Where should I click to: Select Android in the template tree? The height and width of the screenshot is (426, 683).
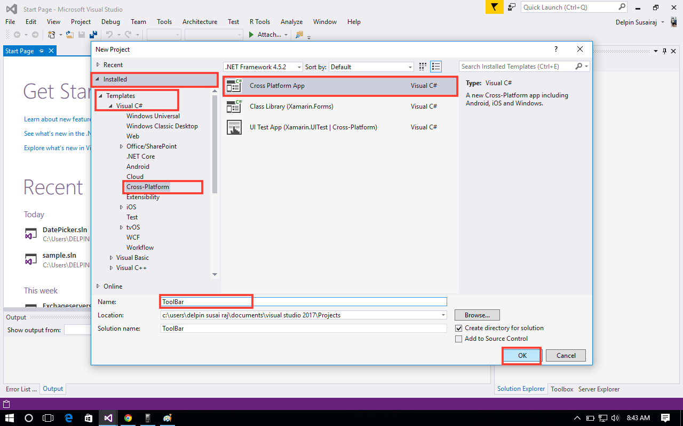[x=138, y=167]
